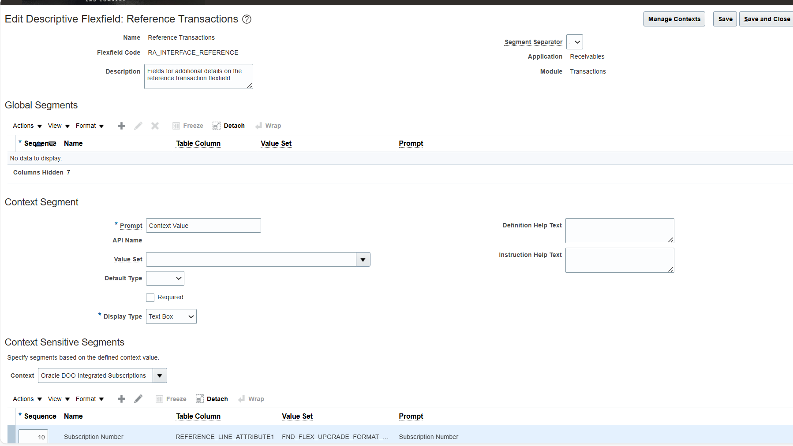Click the Definition Help Text area
This screenshot has height=446, width=793.
pos(620,231)
